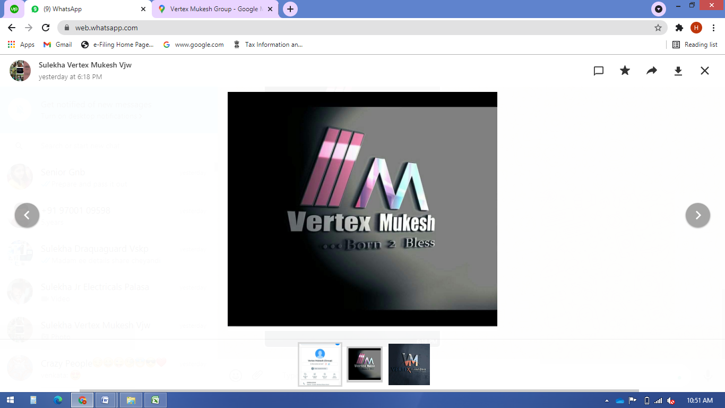Select the dark VM Vertex thumbnail
The image size is (725, 408).
tap(409, 364)
